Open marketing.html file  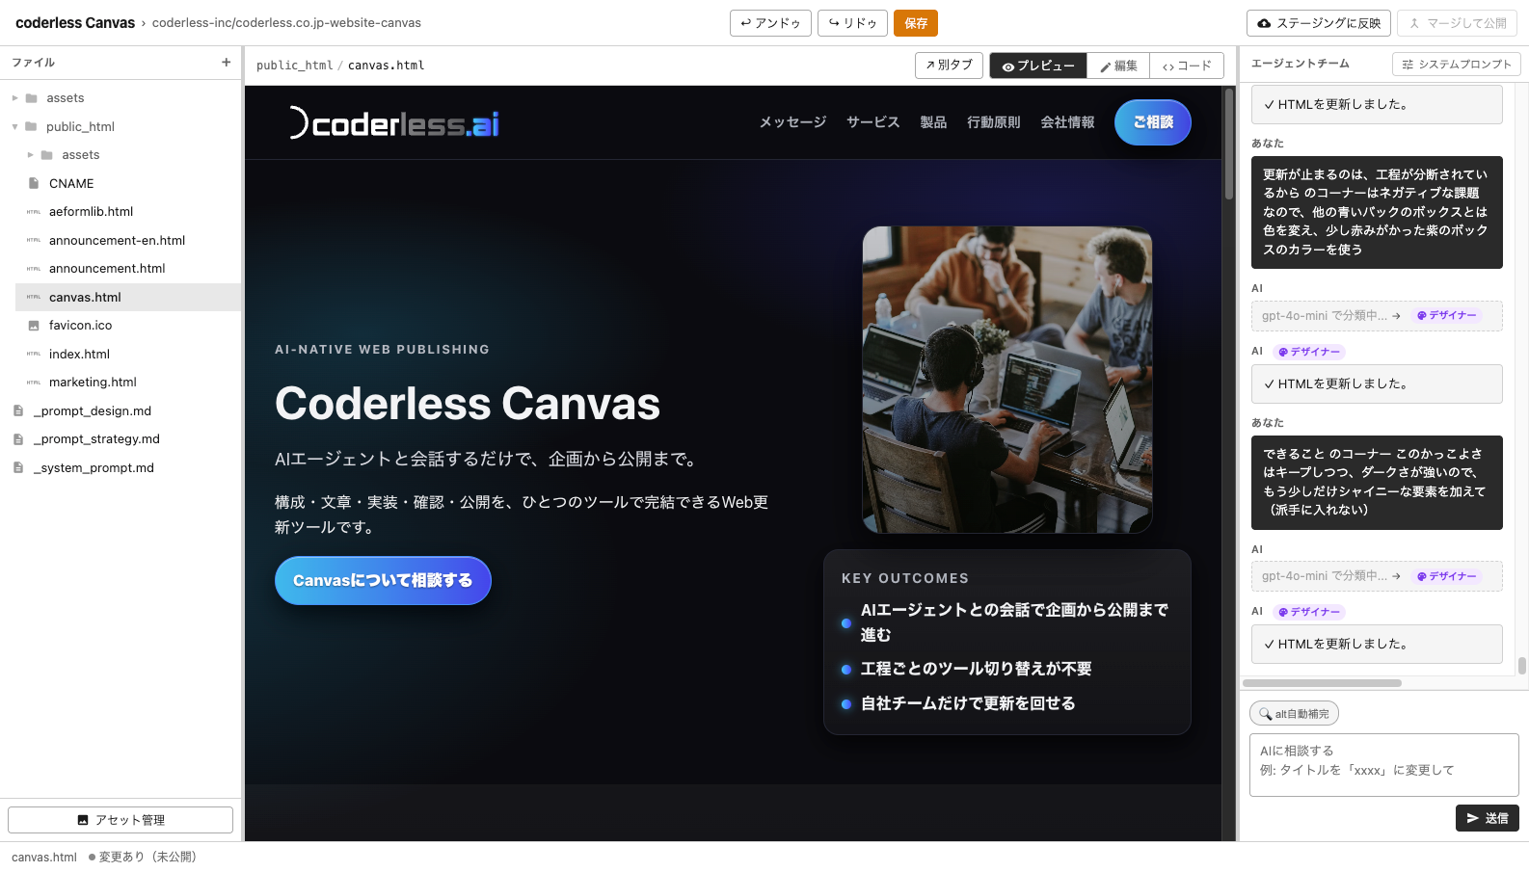pyautogui.click(x=93, y=383)
